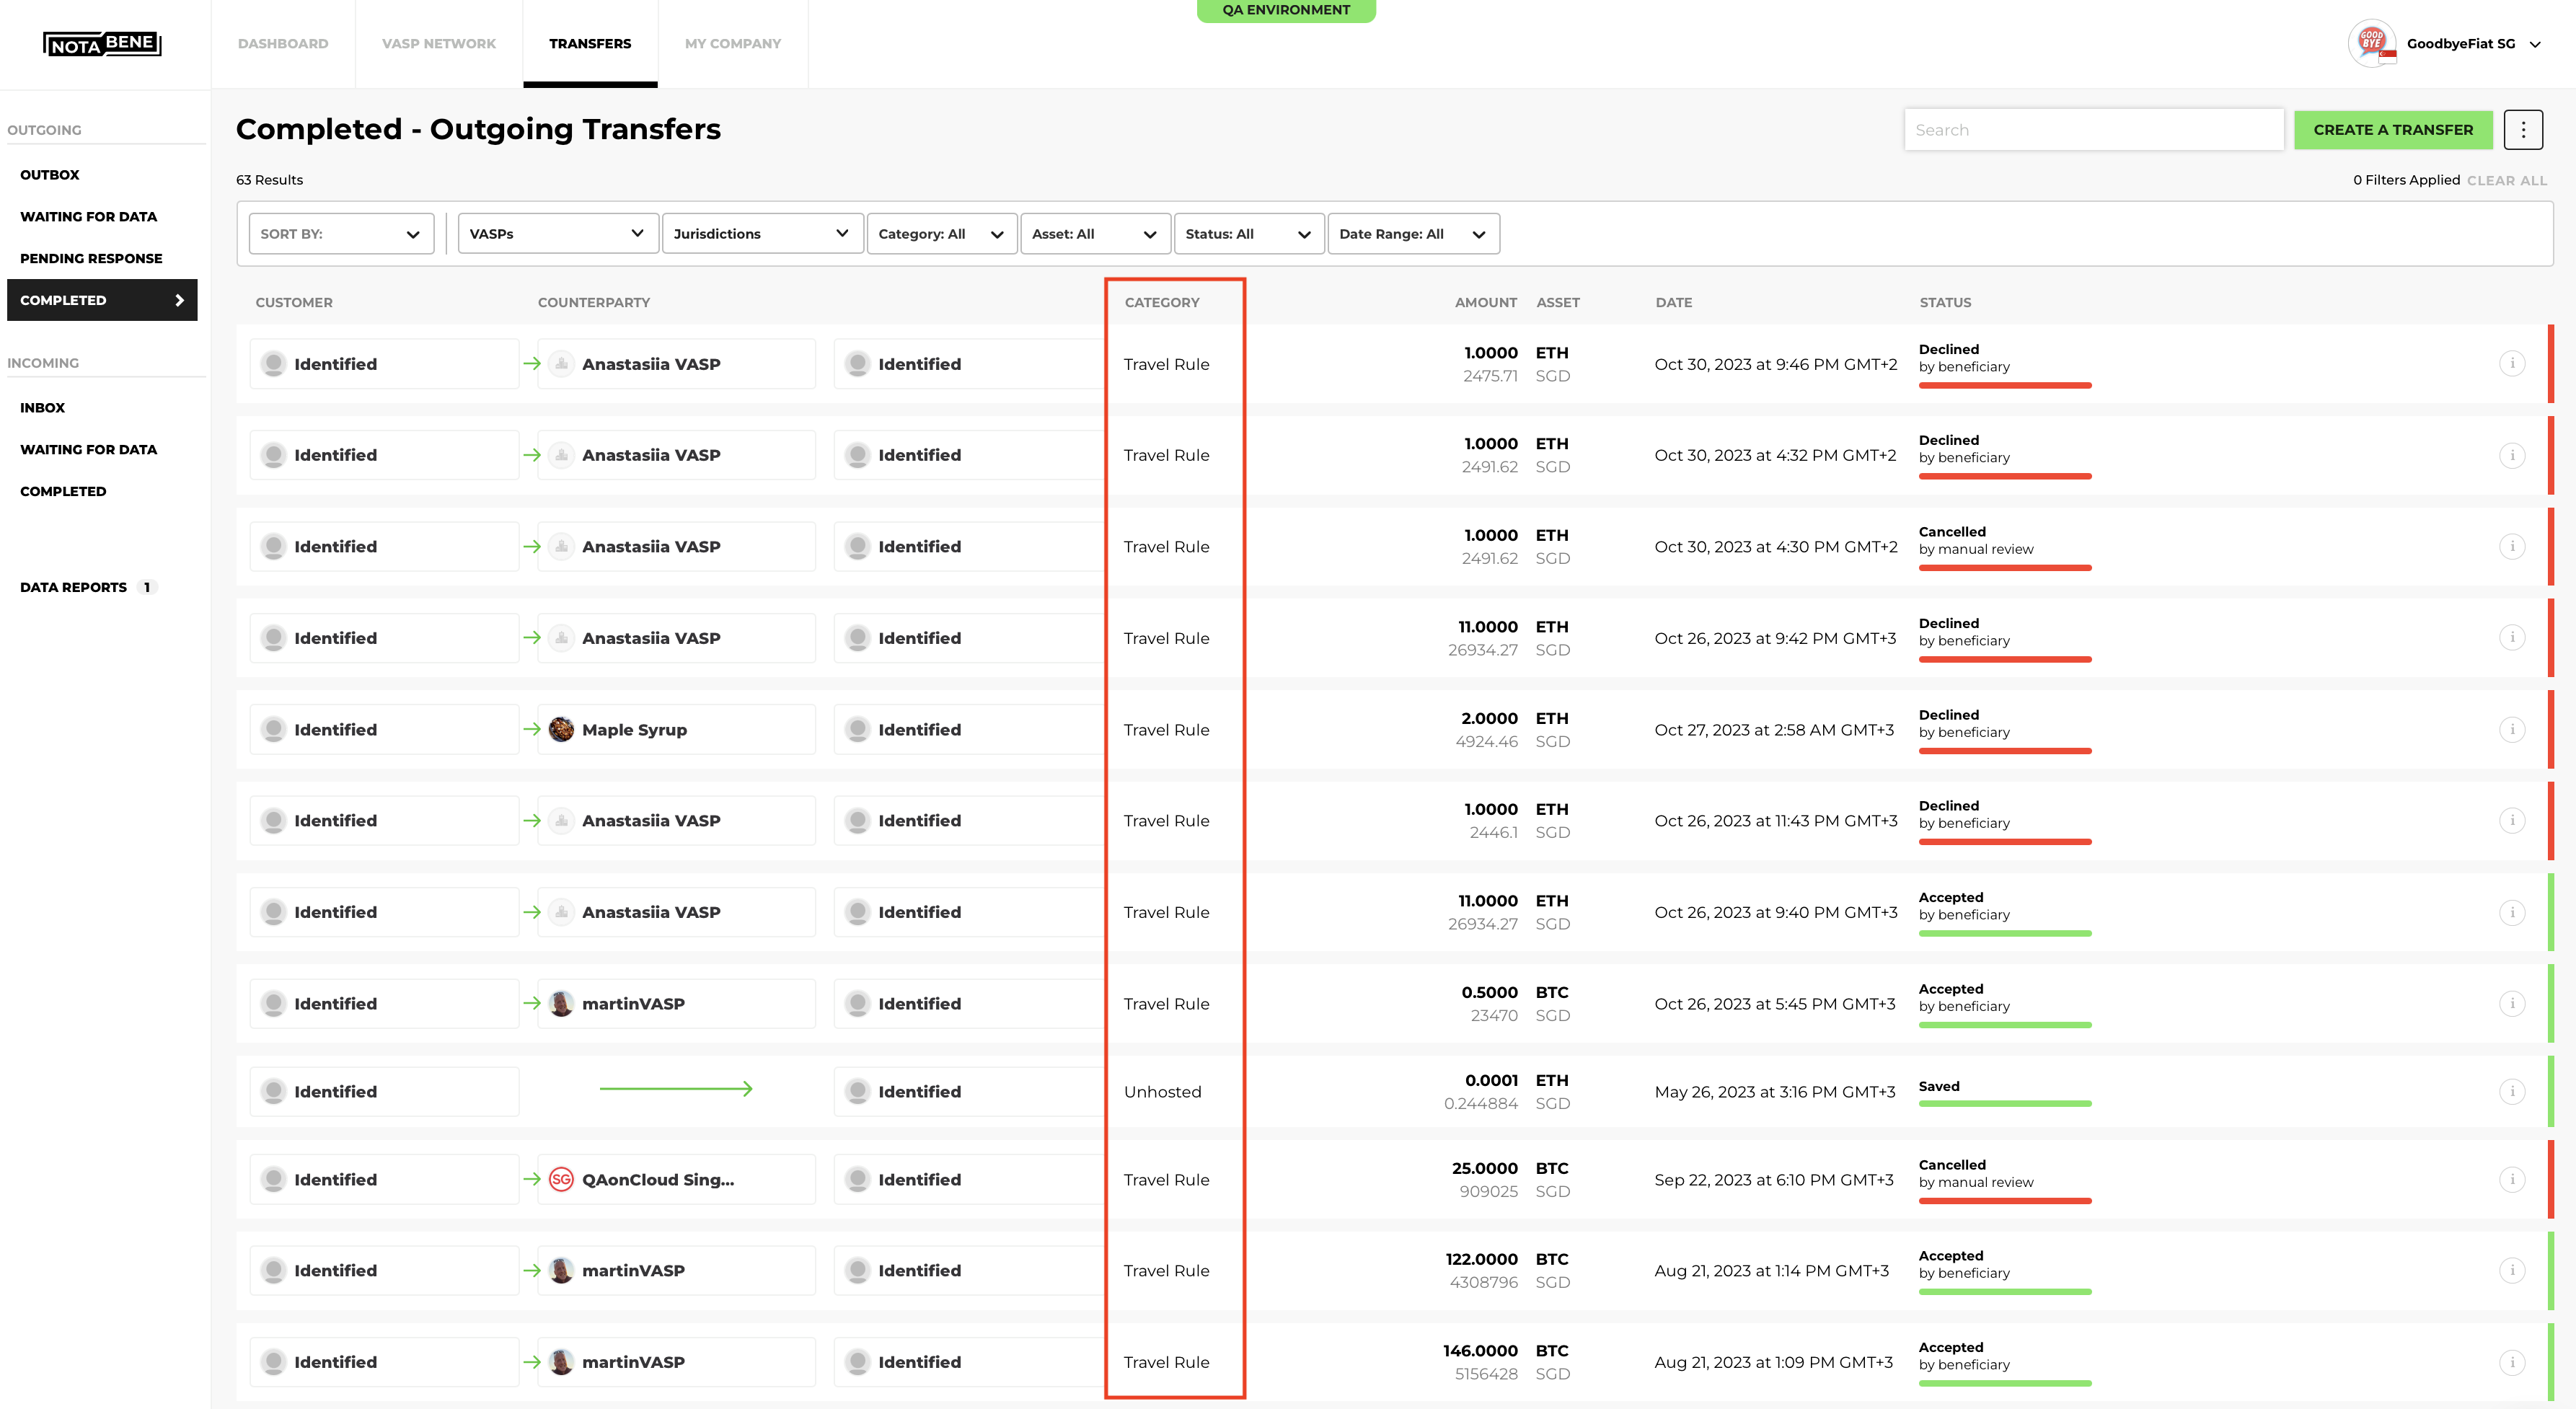This screenshot has width=2576, height=1409.
Task: Open incoming Waiting for Data section
Action: point(89,449)
